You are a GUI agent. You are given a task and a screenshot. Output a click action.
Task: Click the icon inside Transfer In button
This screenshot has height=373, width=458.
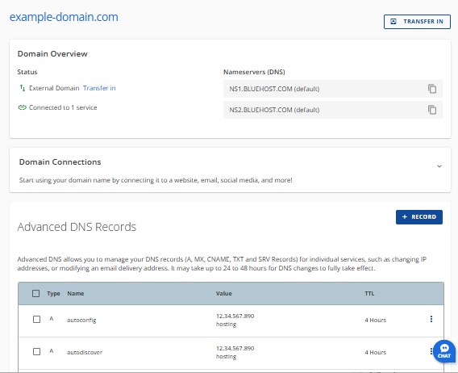point(393,21)
